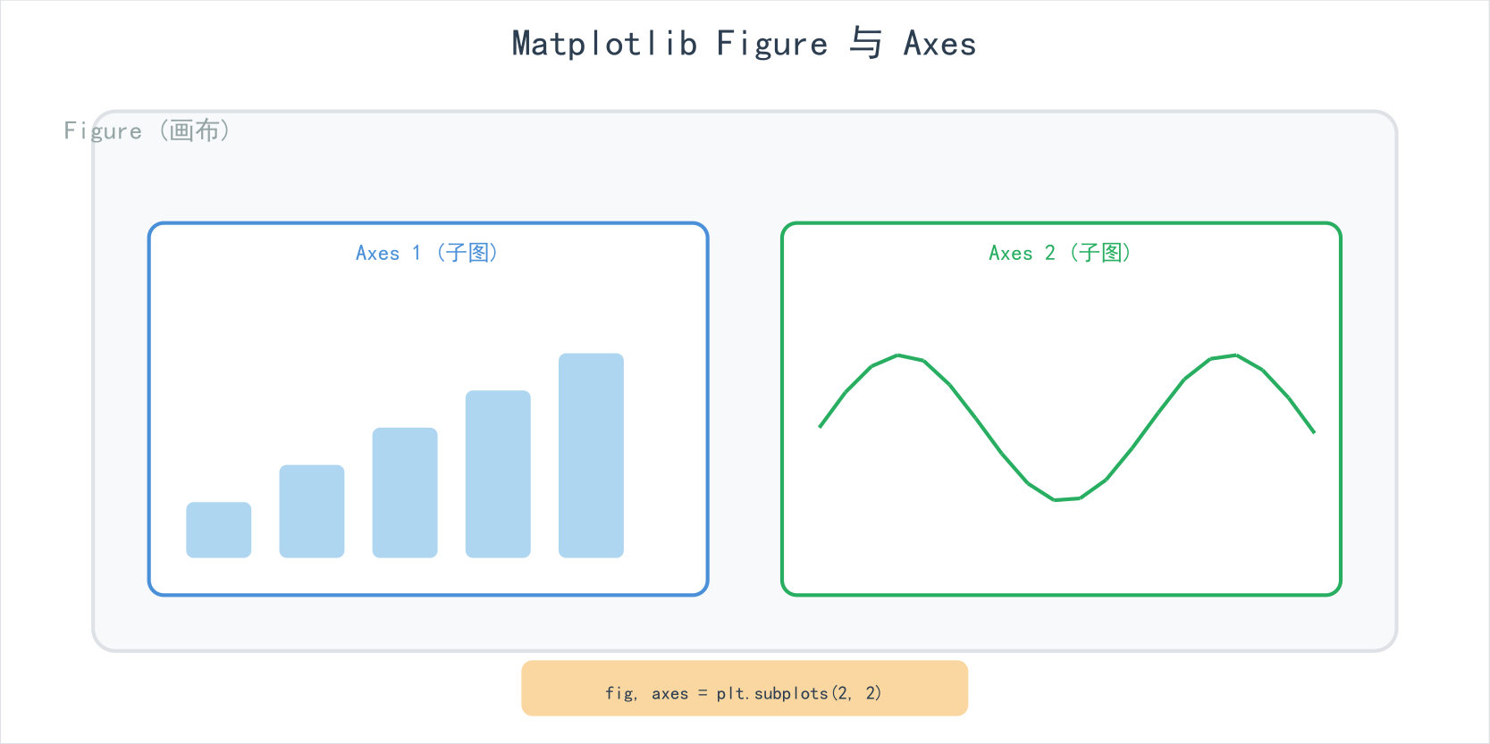Click the gray Figure canvas between the two axes
Screen dimensions: 1490x744
(x=745, y=409)
